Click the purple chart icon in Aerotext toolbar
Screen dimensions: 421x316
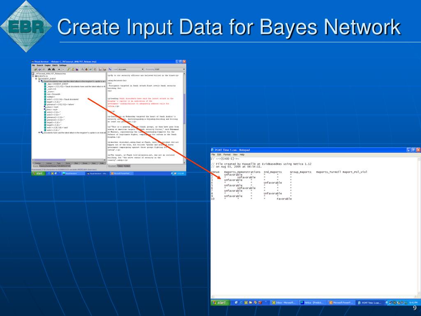coord(77,69)
